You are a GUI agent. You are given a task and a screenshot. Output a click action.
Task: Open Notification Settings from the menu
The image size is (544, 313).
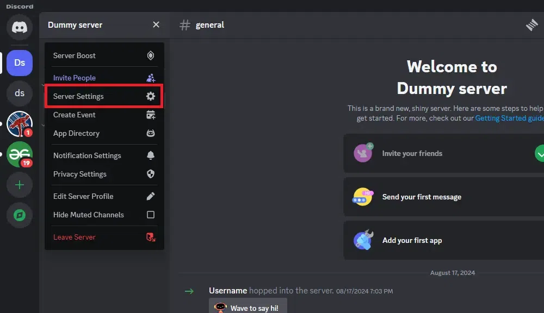(87, 155)
